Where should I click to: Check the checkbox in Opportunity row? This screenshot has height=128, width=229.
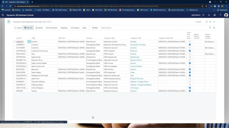click(x=190, y=57)
